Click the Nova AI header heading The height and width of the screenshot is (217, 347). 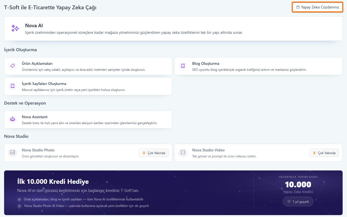pos(34,26)
